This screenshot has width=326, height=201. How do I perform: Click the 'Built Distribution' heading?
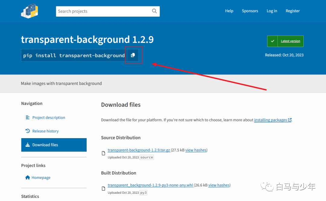click(x=119, y=173)
